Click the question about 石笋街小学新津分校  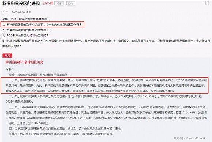coord(26,30)
